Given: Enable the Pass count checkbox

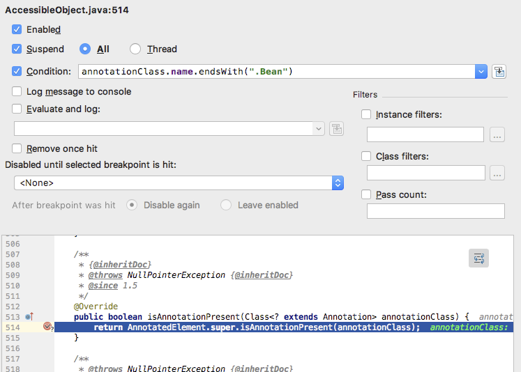Looking at the screenshot, I should click(x=366, y=194).
